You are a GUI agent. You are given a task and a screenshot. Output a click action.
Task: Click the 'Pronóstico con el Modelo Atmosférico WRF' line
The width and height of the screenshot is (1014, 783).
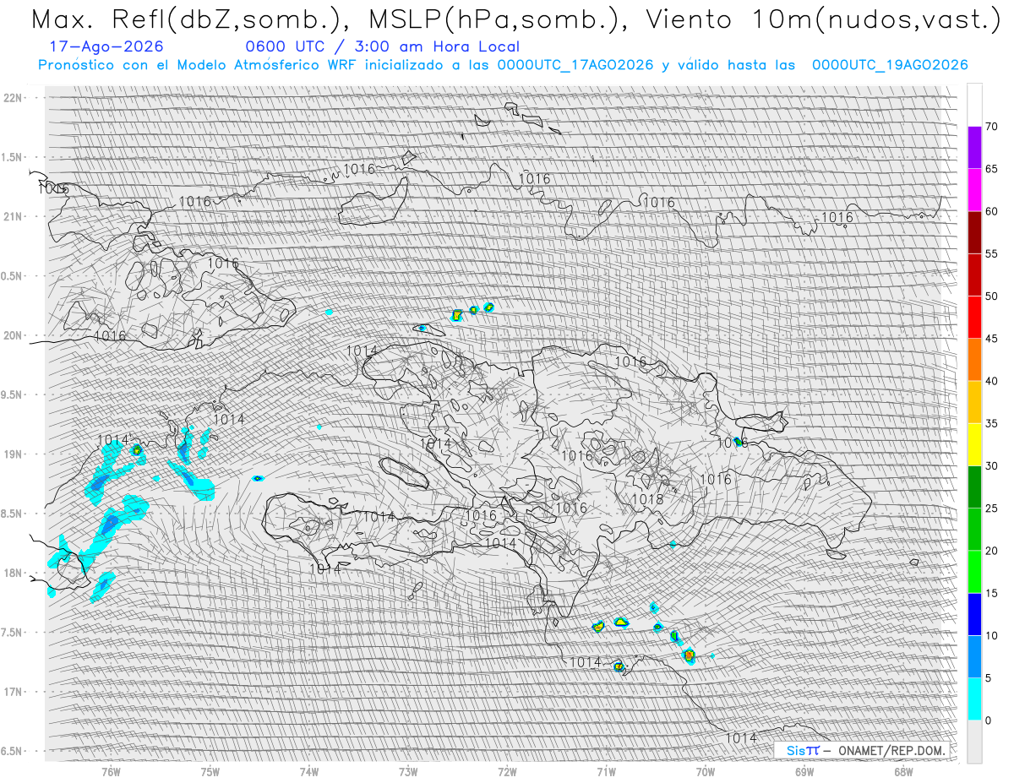[x=503, y=65]
